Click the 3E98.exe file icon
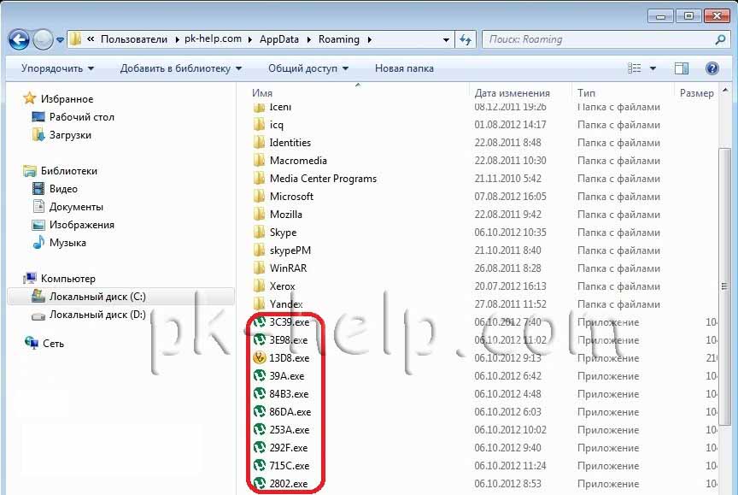The image size is (738, 495). pos(260,339)
